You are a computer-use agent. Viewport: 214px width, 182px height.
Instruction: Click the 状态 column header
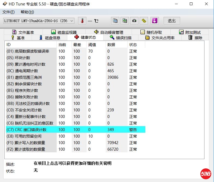pyautogui.click(x=133, y=44)
